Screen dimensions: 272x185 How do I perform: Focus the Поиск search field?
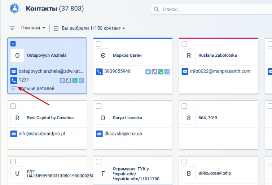pos(211,9)
